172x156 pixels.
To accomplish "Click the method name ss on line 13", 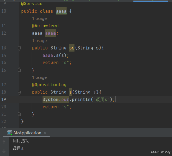I will (x=72, y=48).
